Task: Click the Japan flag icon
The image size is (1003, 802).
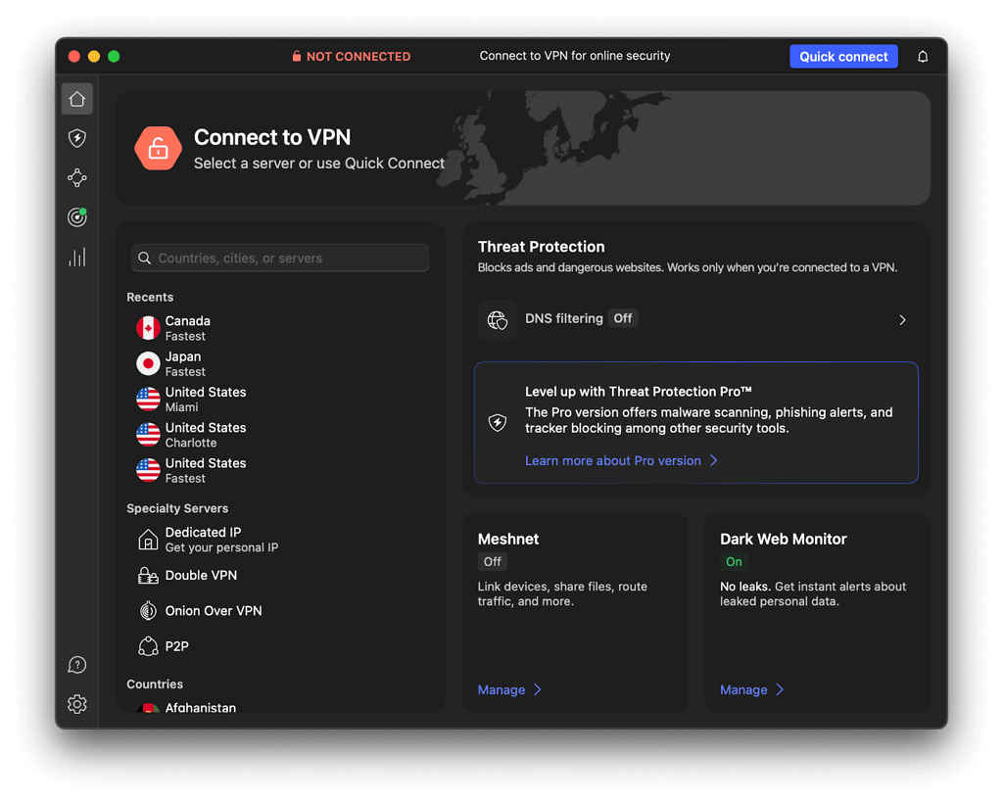Action: pyautogui.click(x=148, y=364)
